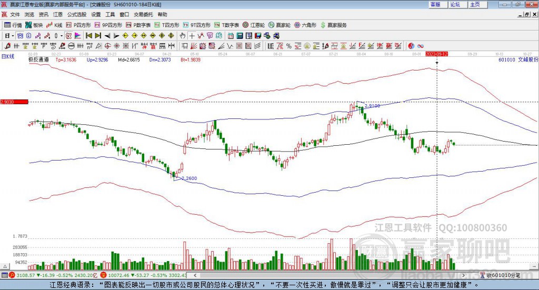
Task: Open the 文件 menu
Action: 15,14
